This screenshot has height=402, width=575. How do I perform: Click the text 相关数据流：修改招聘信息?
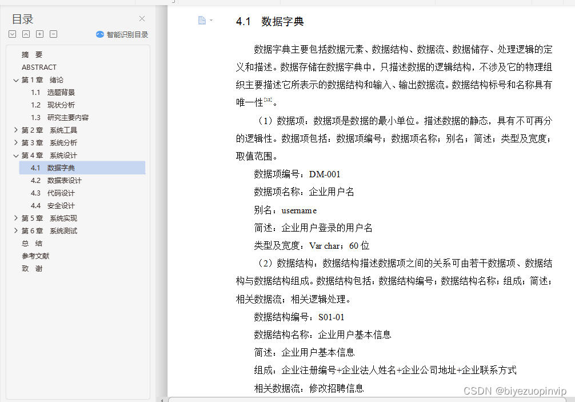coord(309,388)
